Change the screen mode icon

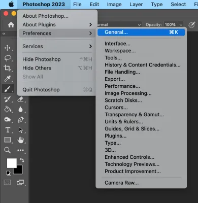(20, 182)
